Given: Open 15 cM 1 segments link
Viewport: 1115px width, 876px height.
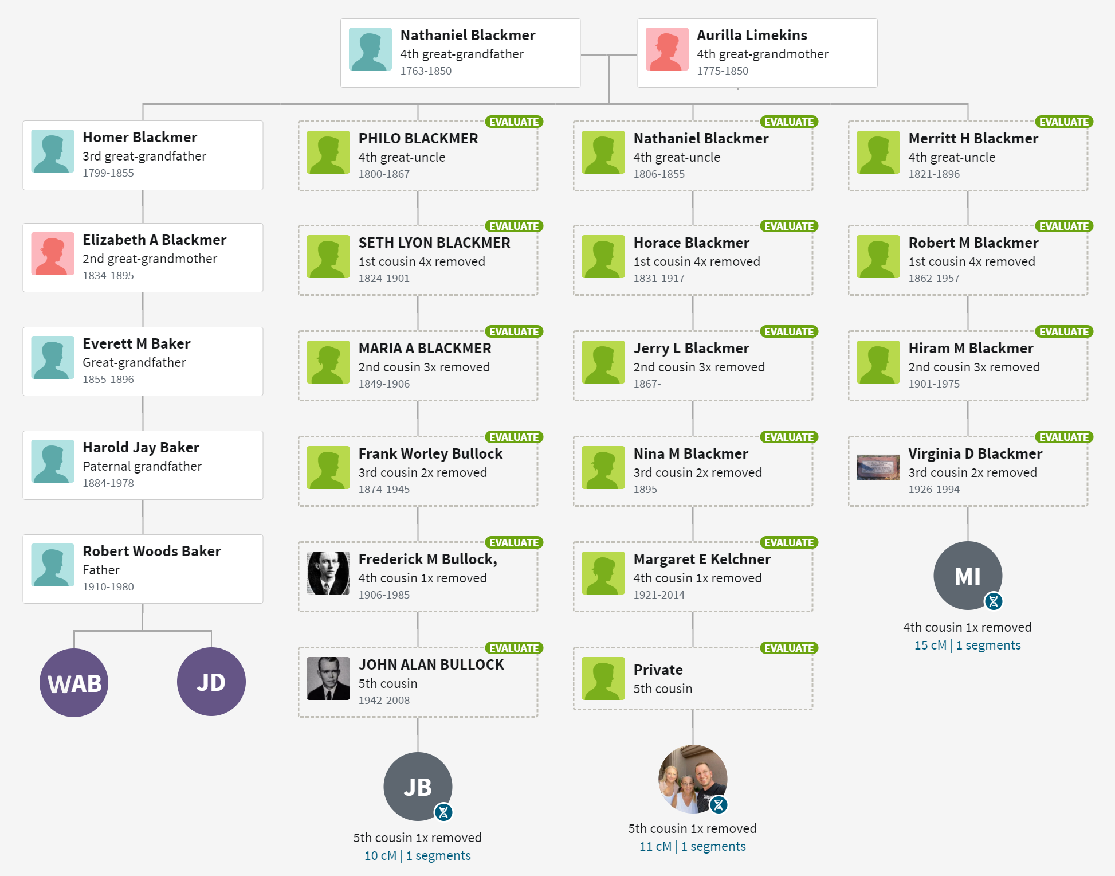Looking at the screenshot, I should click(968, 645).
